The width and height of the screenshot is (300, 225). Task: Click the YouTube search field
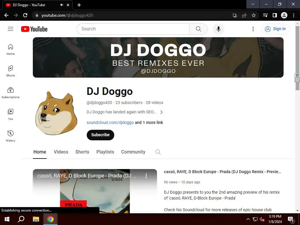pos(133,29)
